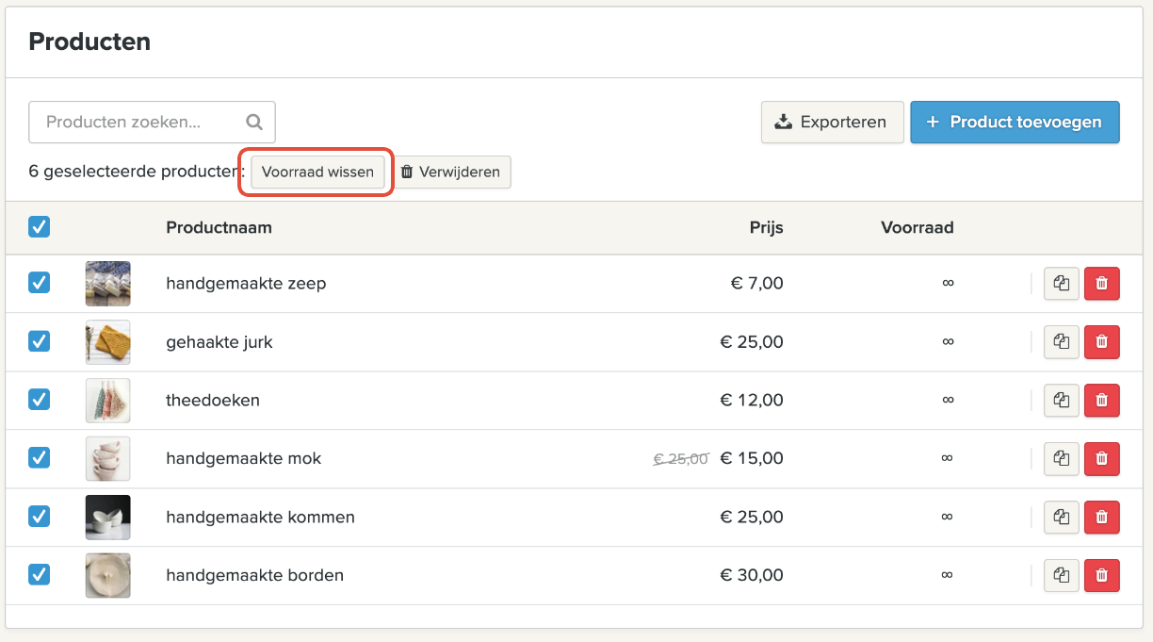This screenshot has height=642, width=1153.
Task: Toggle the select-all checkbox in header
Action: (40, 227)
